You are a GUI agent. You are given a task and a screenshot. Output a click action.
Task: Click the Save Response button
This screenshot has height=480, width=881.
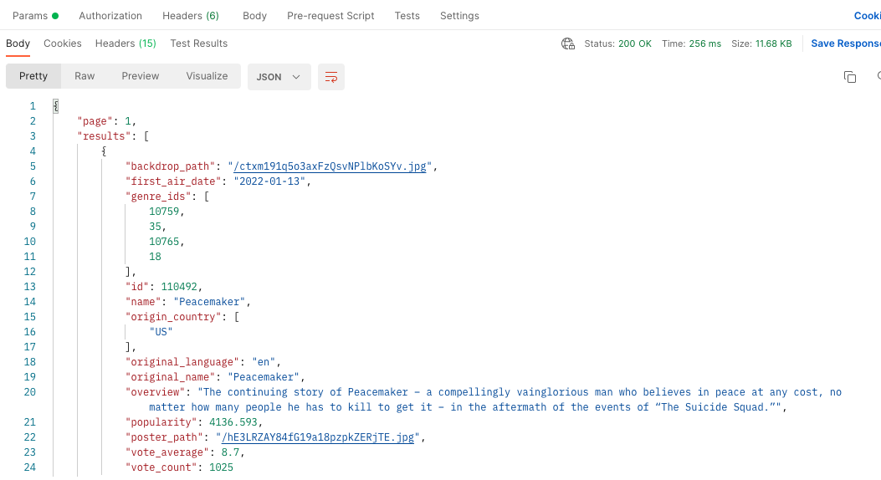coord(846,43)
